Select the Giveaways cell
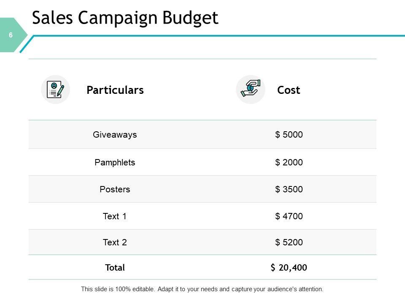The width and height of the screenshot is (405, 303). (x=115, y=135)
